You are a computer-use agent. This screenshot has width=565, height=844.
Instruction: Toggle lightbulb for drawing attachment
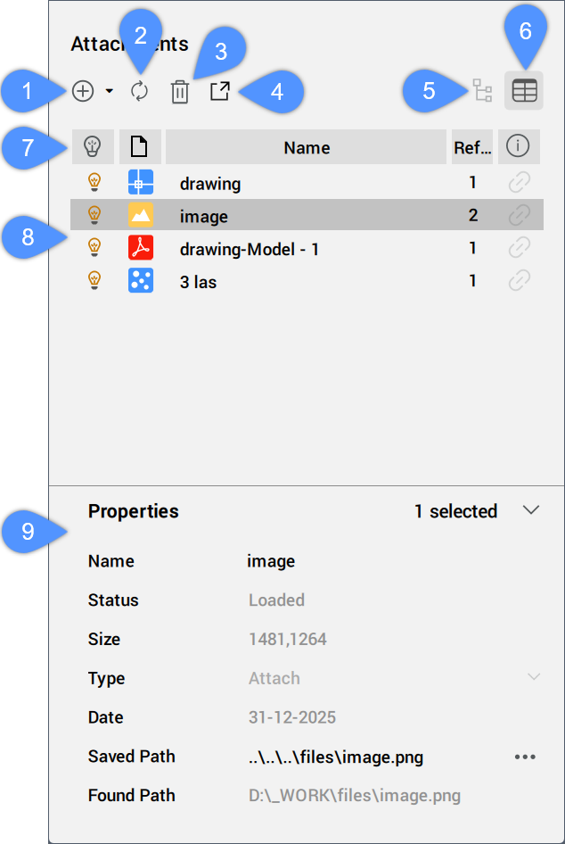click(94, 183)
